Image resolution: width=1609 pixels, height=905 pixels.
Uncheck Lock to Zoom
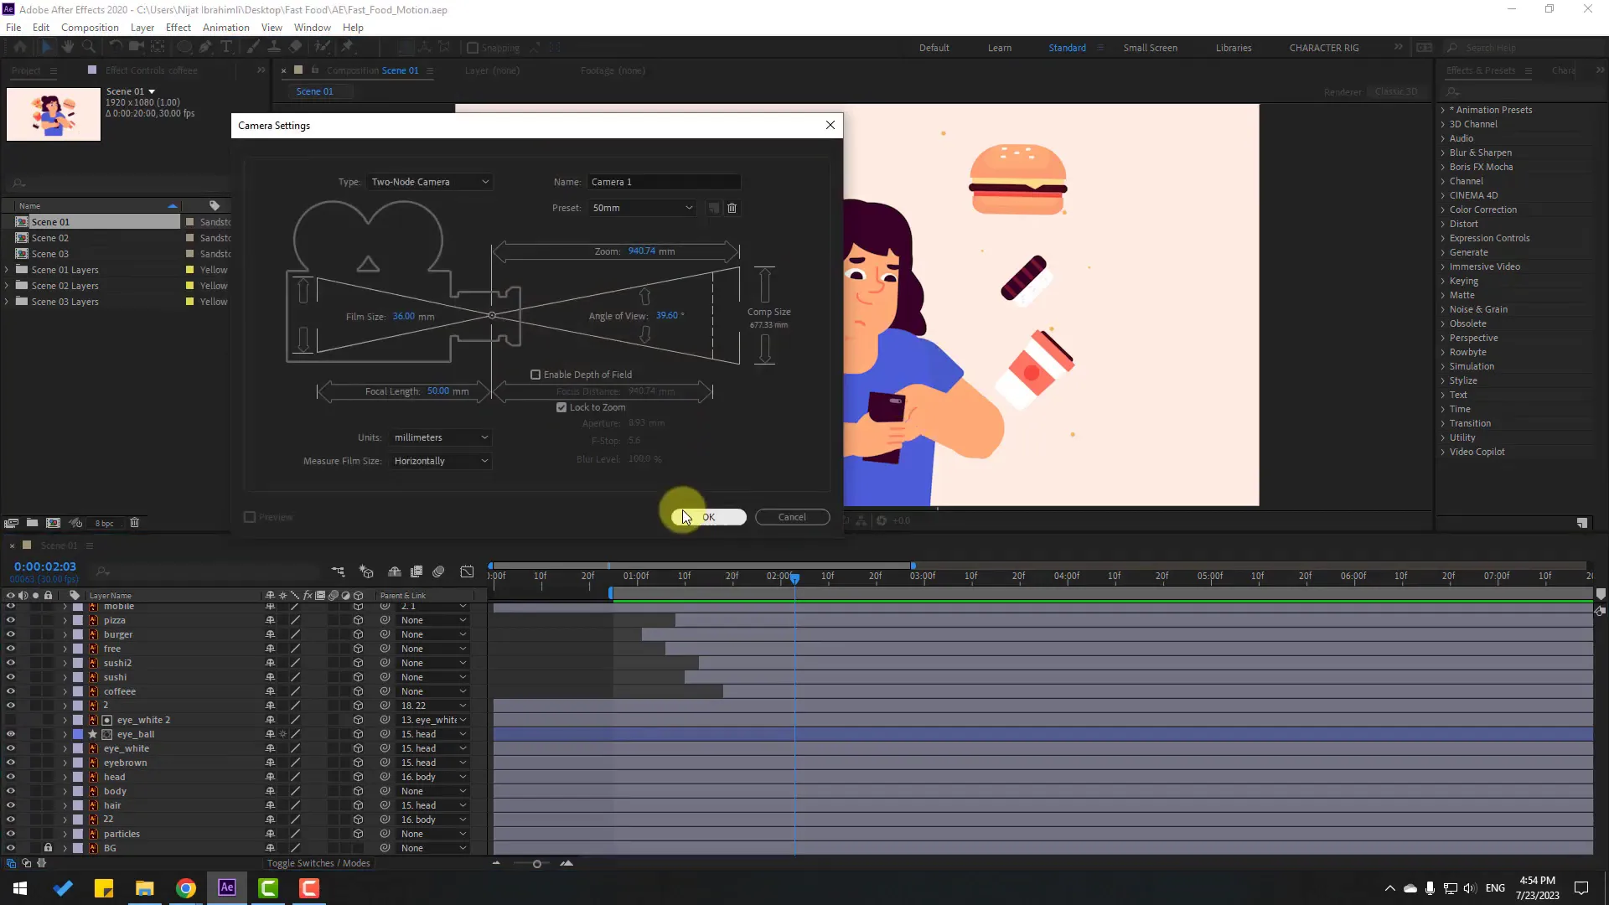561,407
